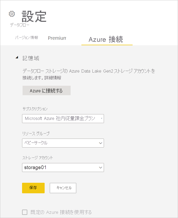The width and height of the screenshot is (178, 218).
Task: Open the ストレージ アカウント dropdown storage01
Action: 63,168
